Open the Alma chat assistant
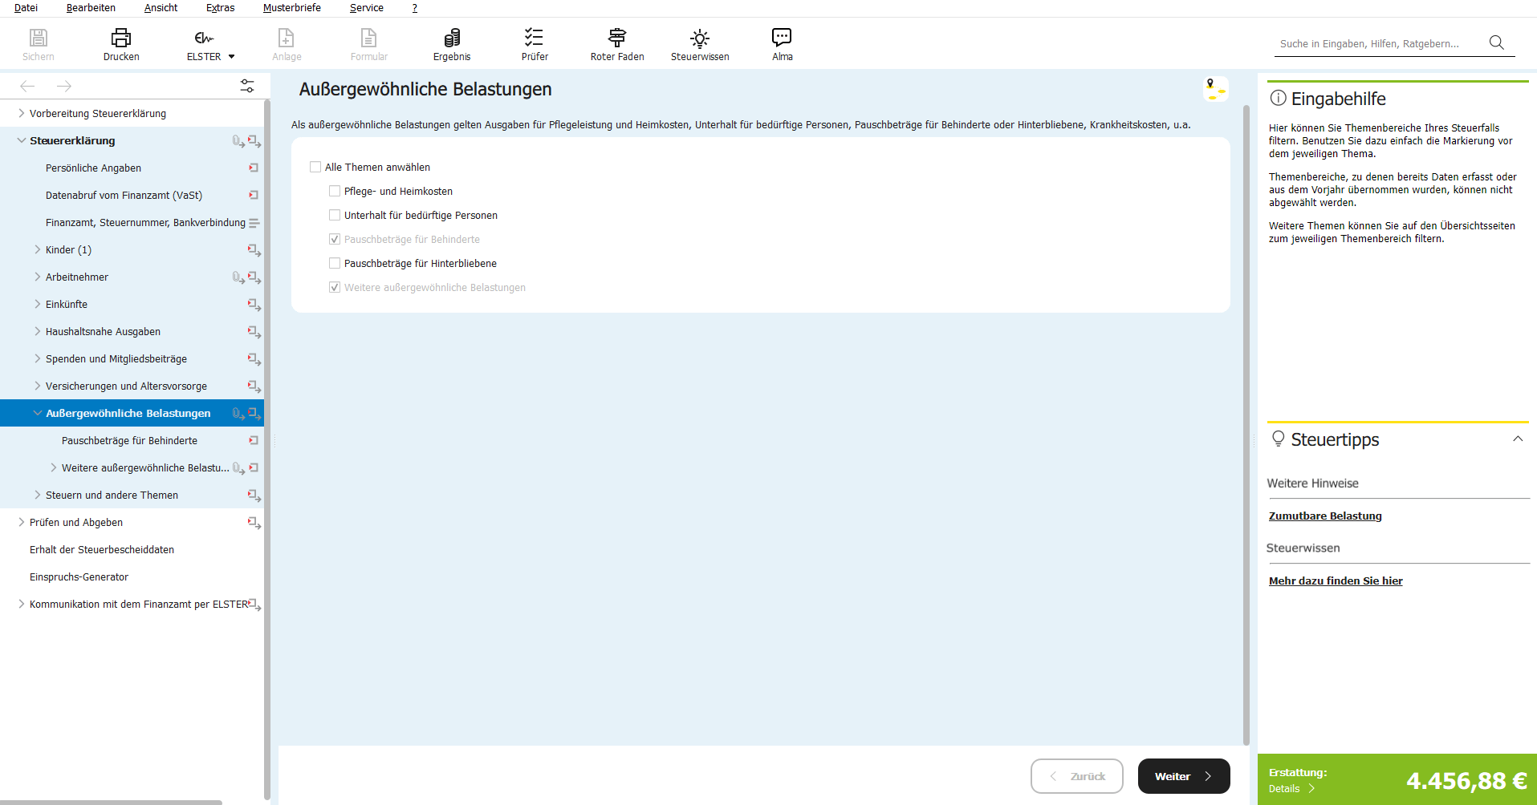The height and width of the screenshot is (805, 1537). pyautogui.click(x=782, y=38)
